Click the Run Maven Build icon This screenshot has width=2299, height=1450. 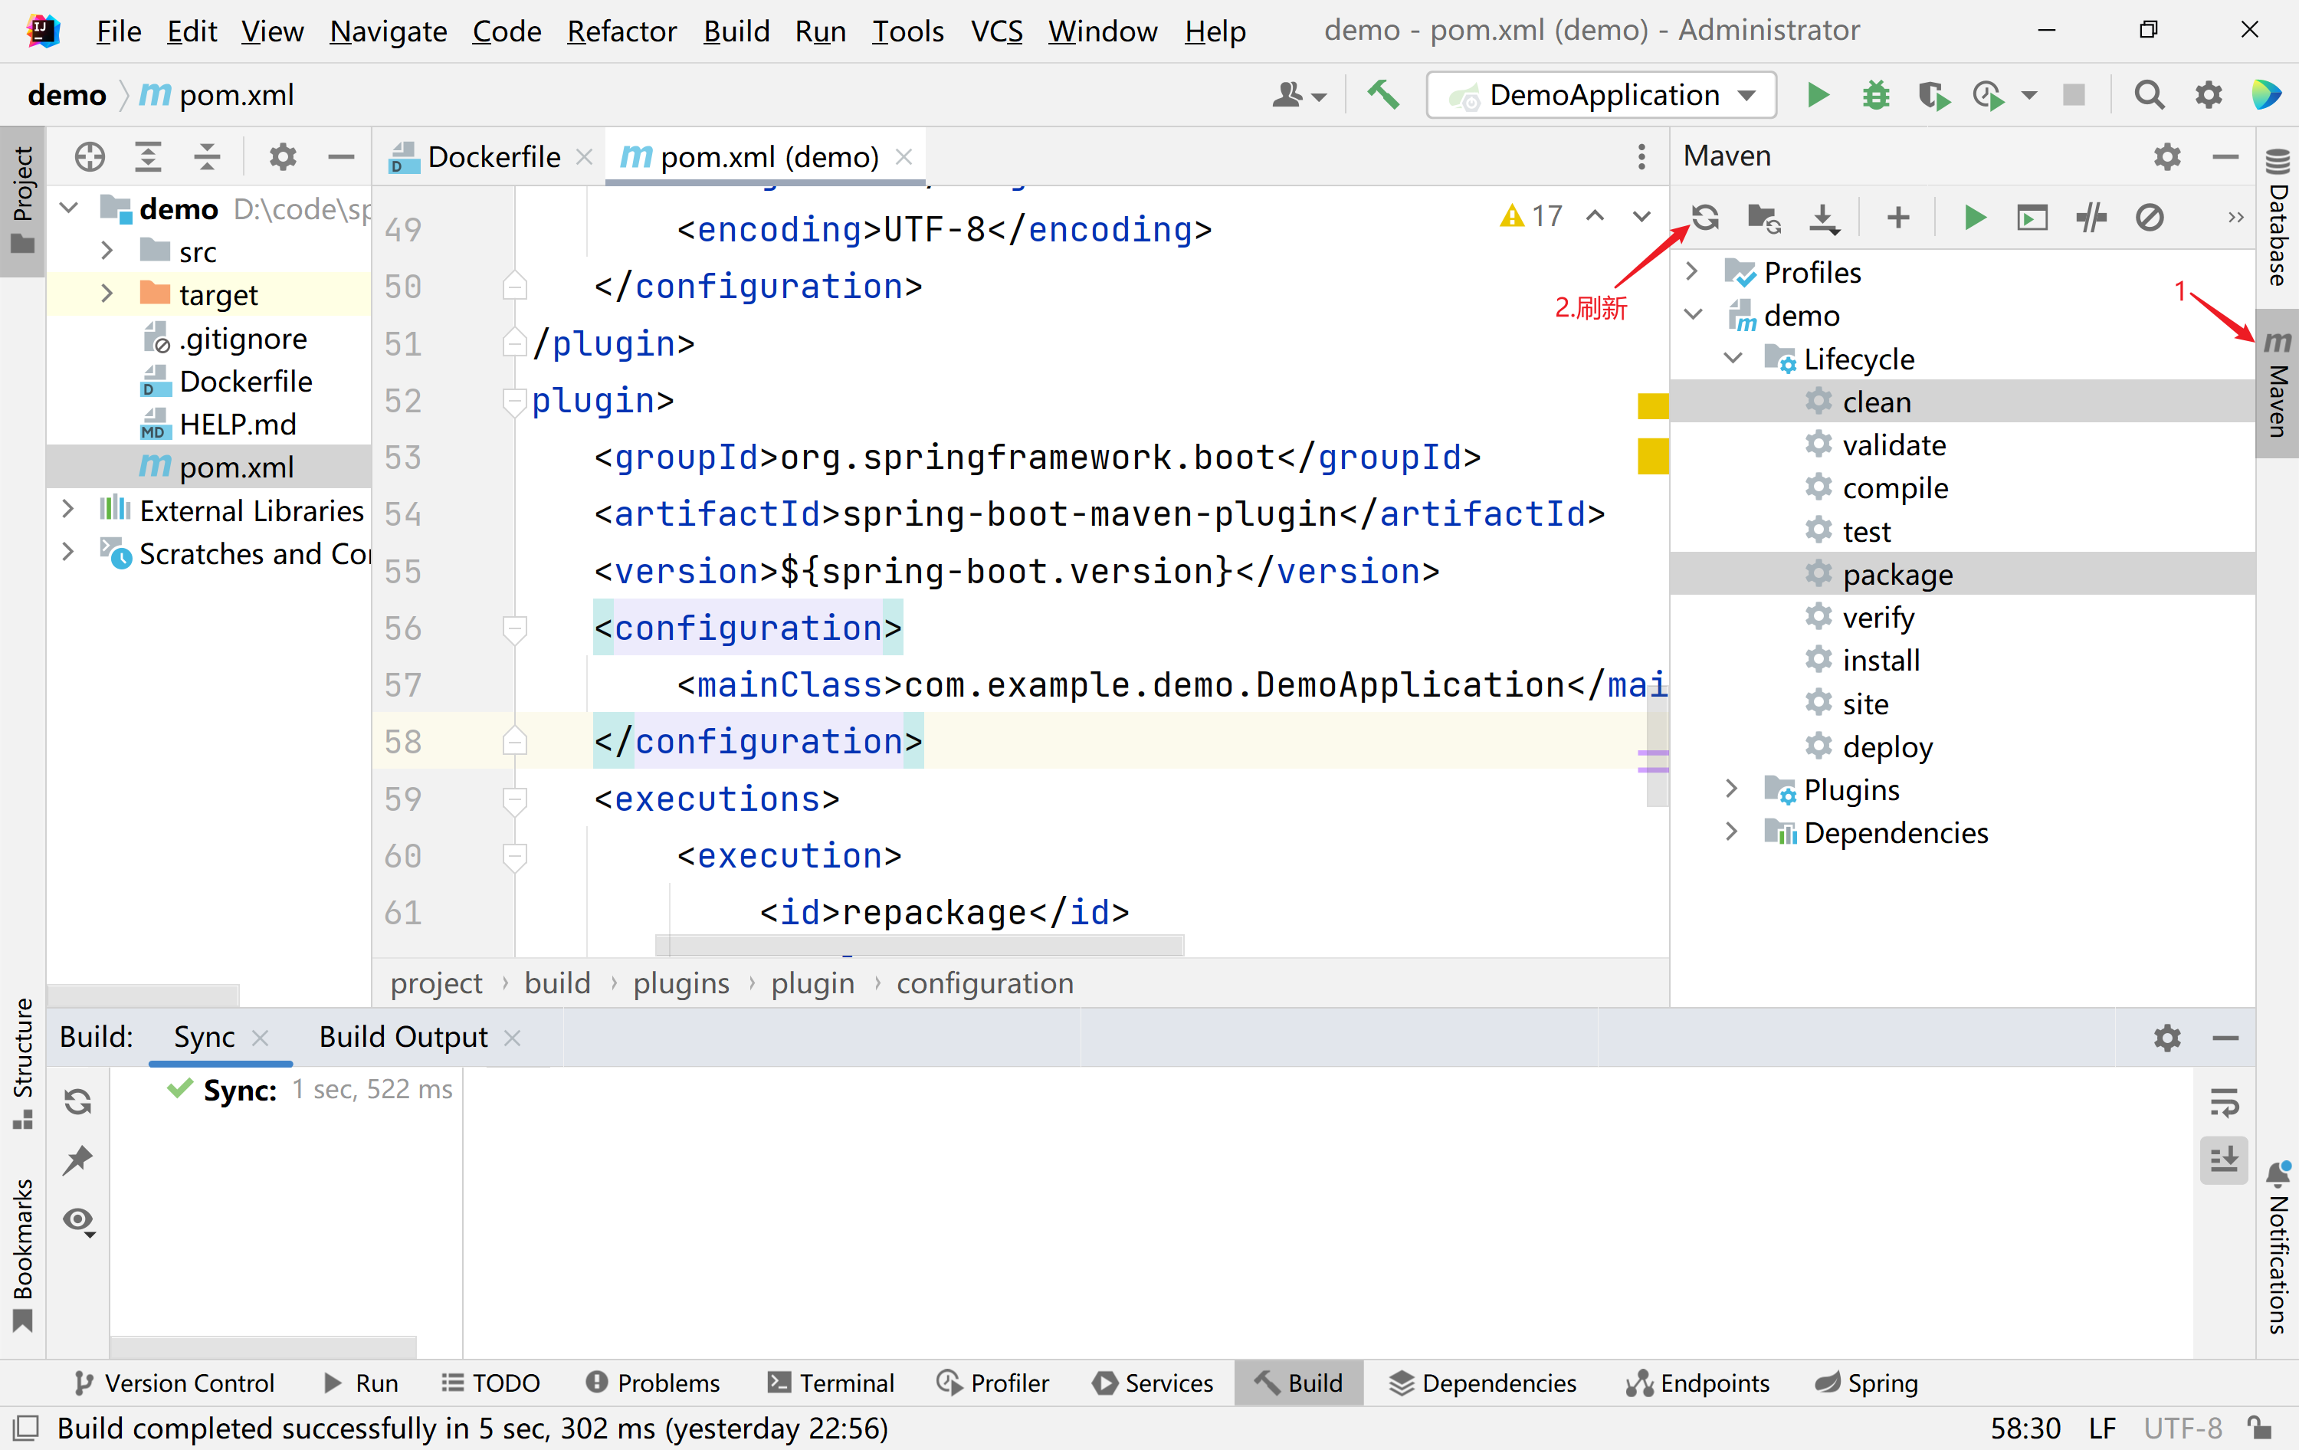point(1974,218)
